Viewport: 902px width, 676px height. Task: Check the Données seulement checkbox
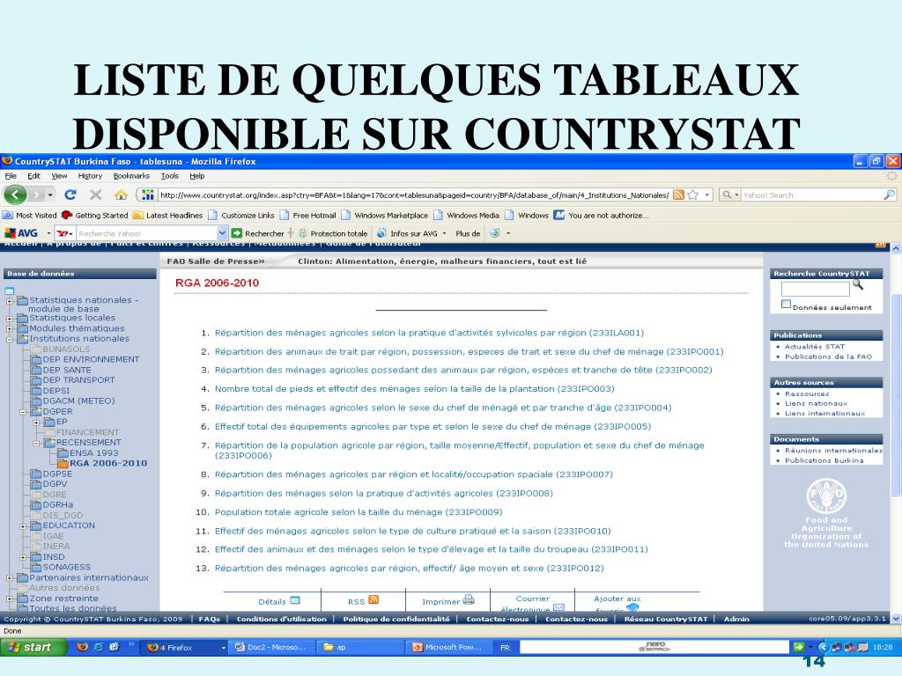786,304
